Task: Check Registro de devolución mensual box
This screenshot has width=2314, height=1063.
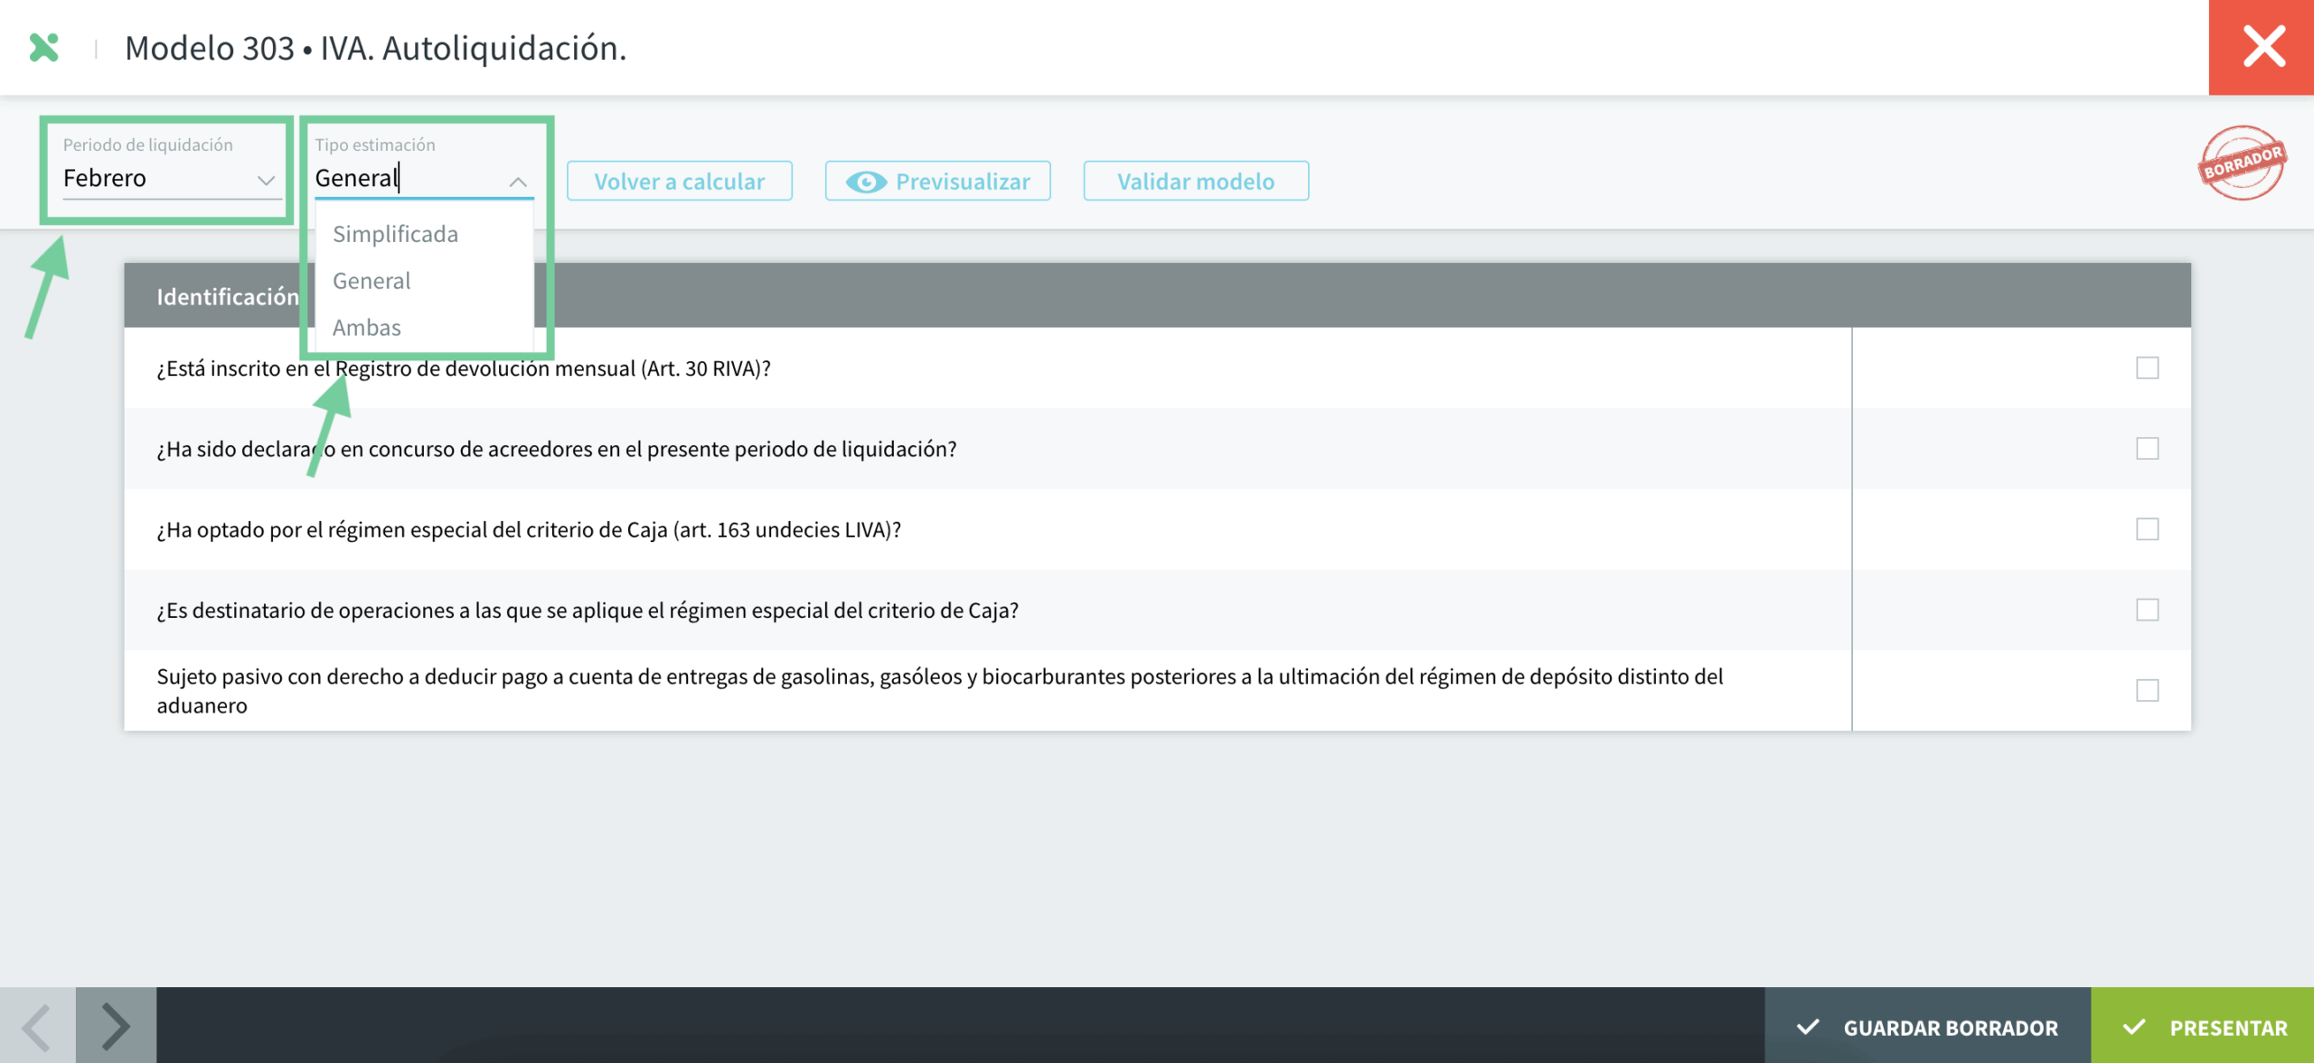Action: [x=2147, y=368]
